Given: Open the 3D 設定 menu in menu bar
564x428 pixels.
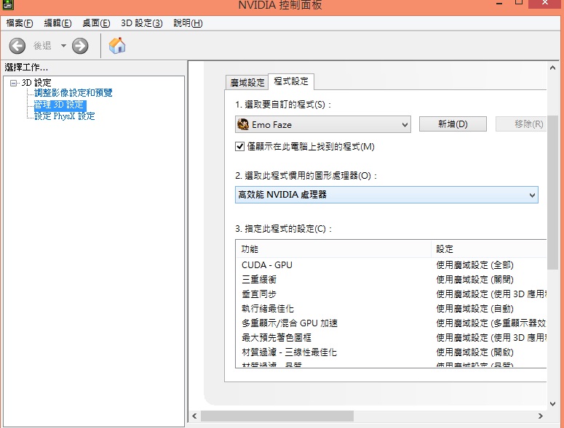Looking at the screenshot, I should tap(141, 23).
